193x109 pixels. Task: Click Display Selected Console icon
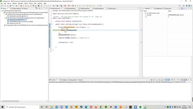[x=174, y=80]
